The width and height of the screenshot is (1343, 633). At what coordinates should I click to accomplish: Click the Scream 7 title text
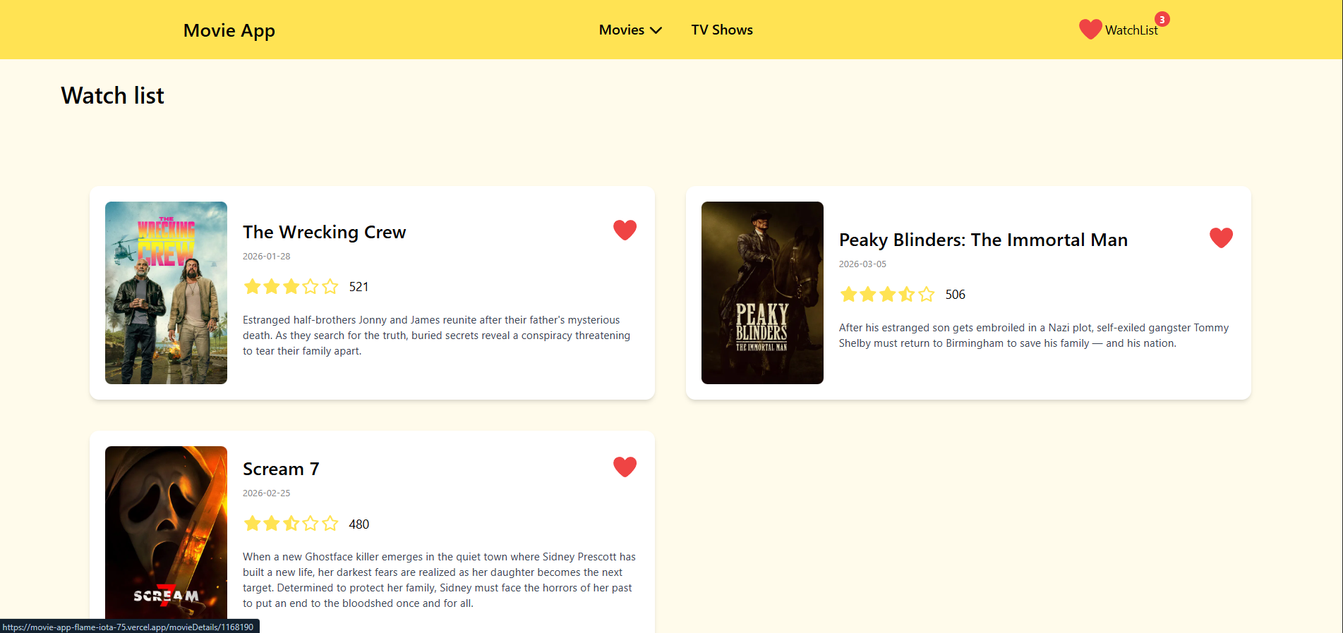pyautogui.click(x=281, y=469)
